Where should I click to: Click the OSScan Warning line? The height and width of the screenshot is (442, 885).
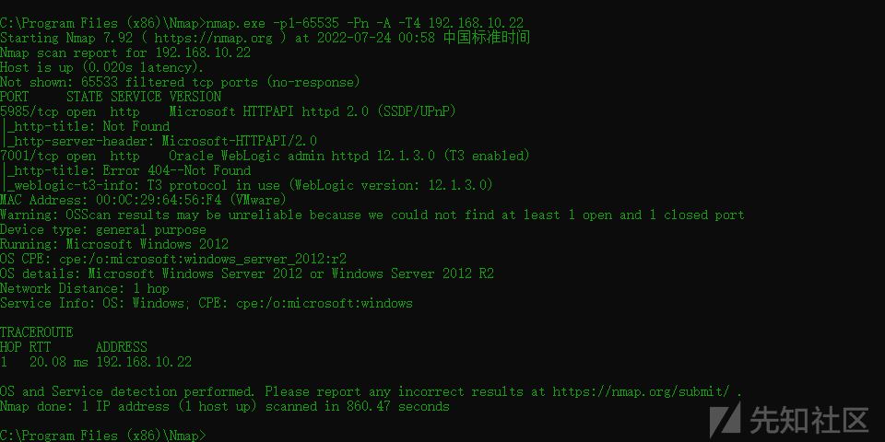[372, 215]
